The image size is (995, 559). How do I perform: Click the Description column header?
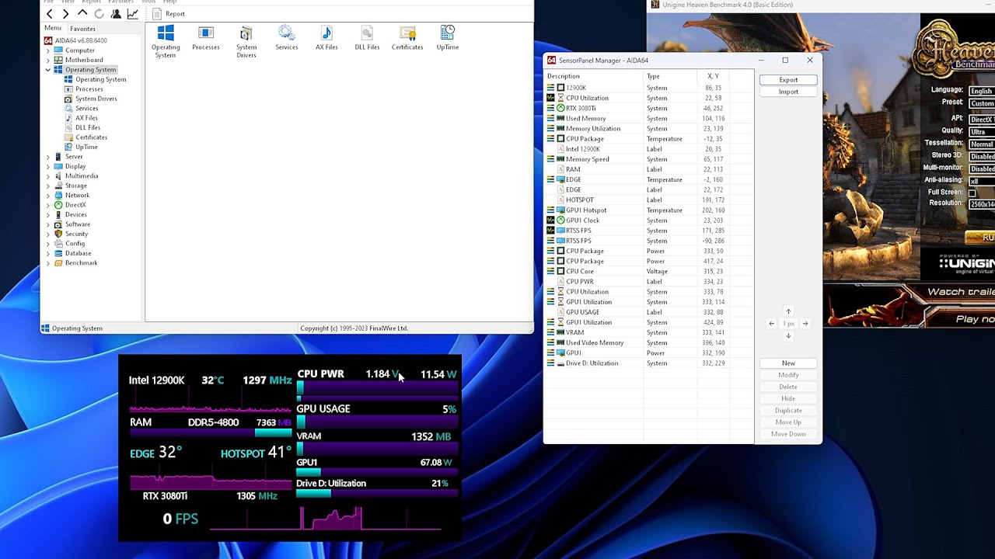coord(594,76)
